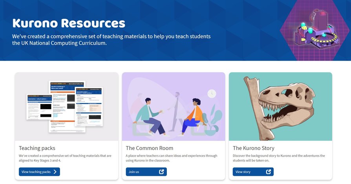
Task: Select The Common Room card heading
Action: pos(150,148)
